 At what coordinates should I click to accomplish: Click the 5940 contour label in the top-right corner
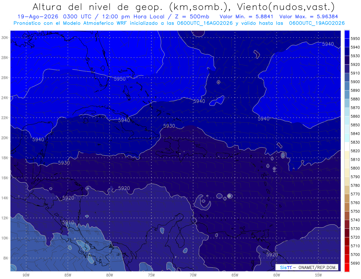pyautogui.click(x=328, y=44)
